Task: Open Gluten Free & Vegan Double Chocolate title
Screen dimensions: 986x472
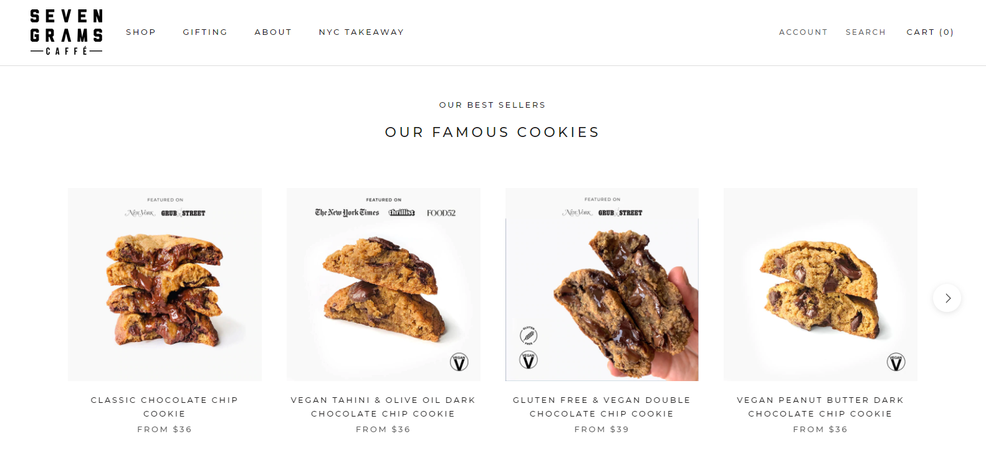Action: 602,407
